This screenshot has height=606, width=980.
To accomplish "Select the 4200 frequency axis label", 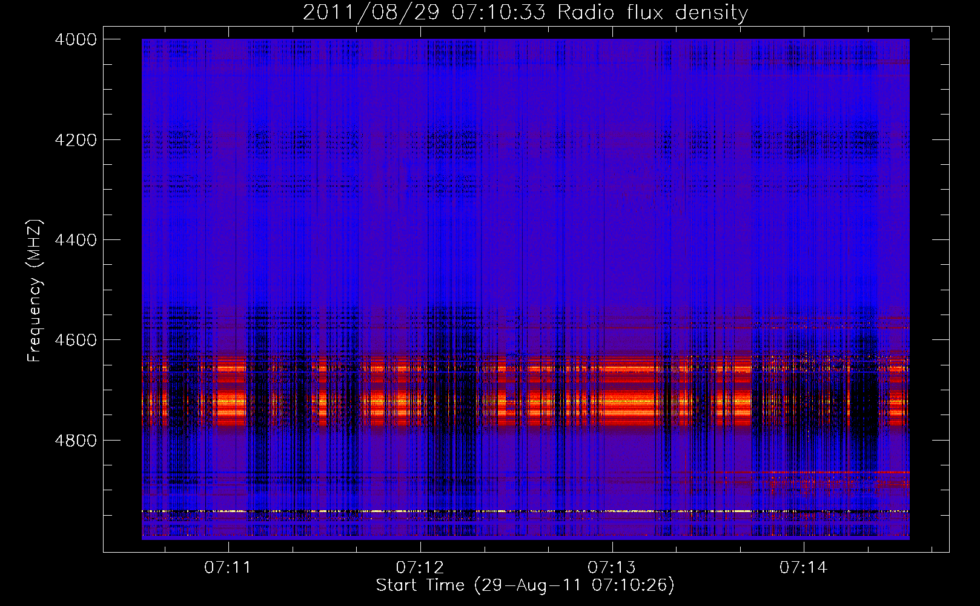I will point(76,140).
